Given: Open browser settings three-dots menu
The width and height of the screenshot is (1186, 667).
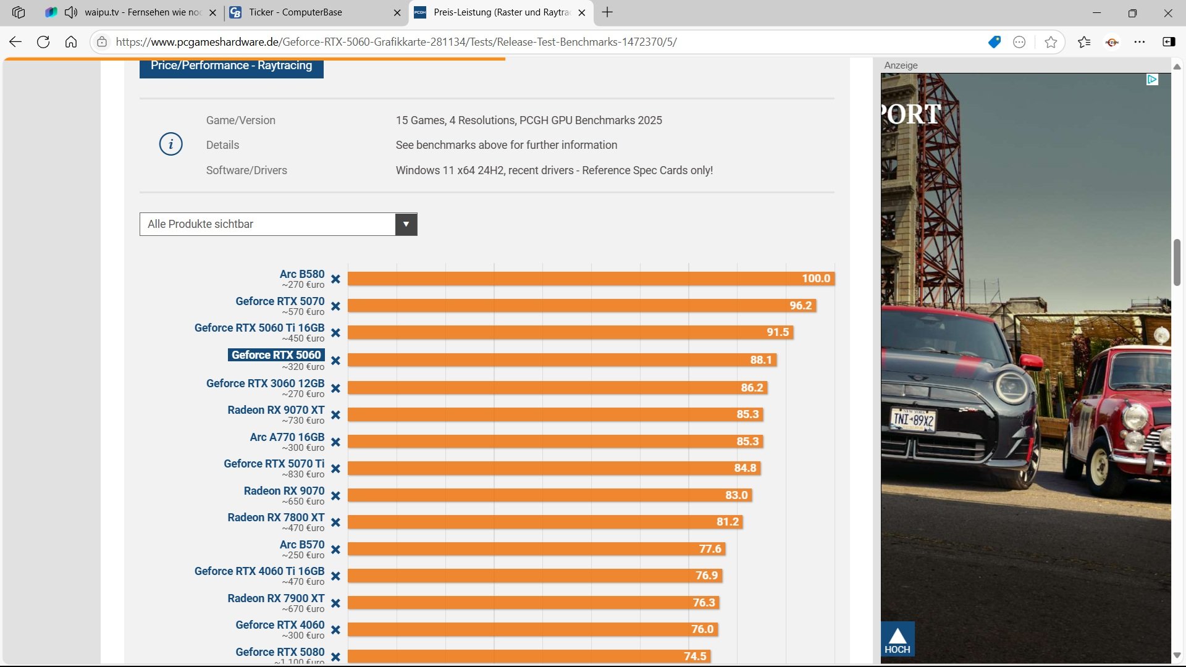Looking at the screenshot, I should point(1140,42).
